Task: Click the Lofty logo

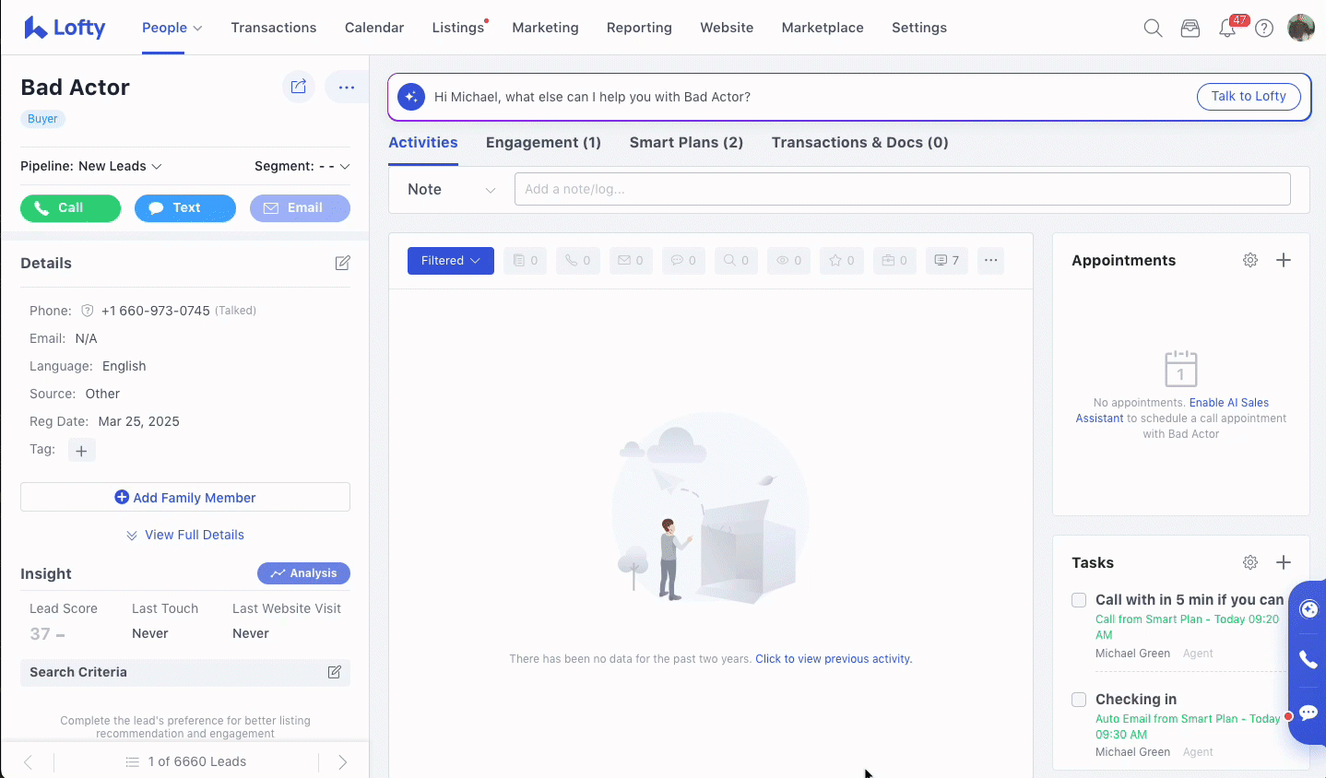Action: tap(65, 28)
